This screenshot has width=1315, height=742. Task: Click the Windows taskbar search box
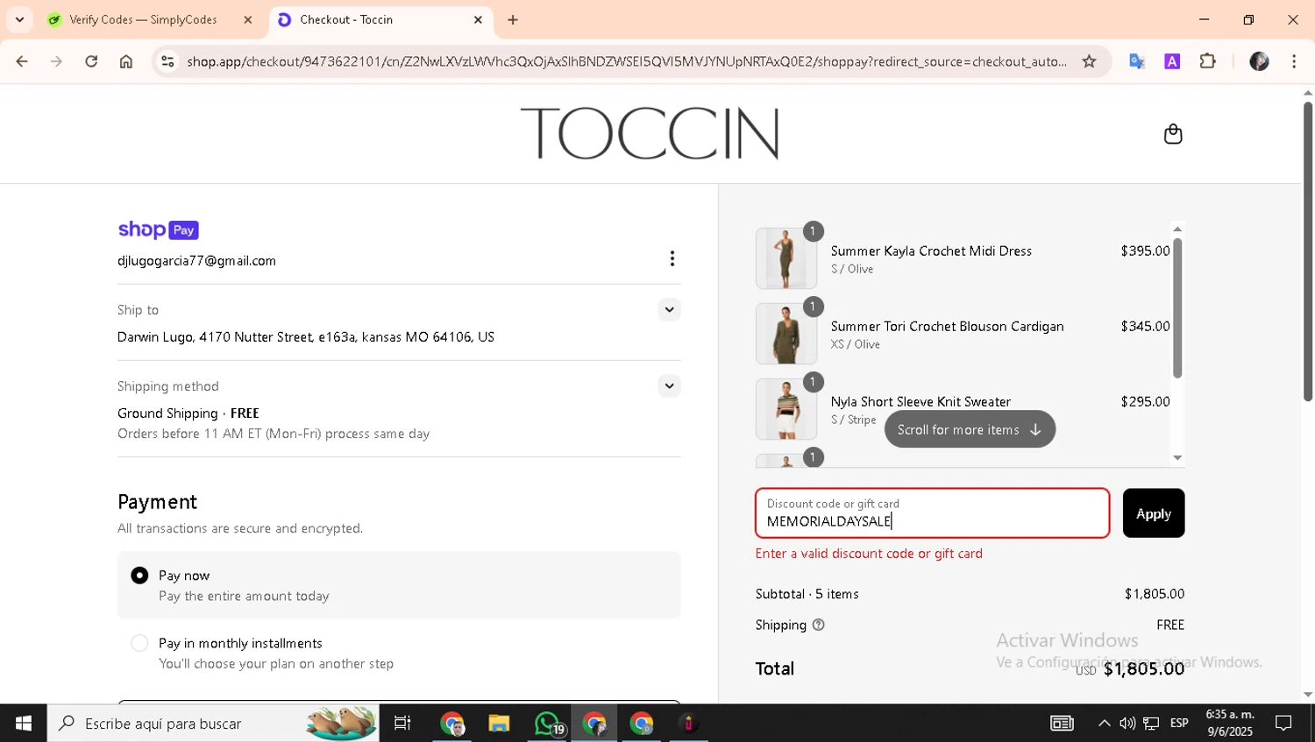click(x=214, y=724)
